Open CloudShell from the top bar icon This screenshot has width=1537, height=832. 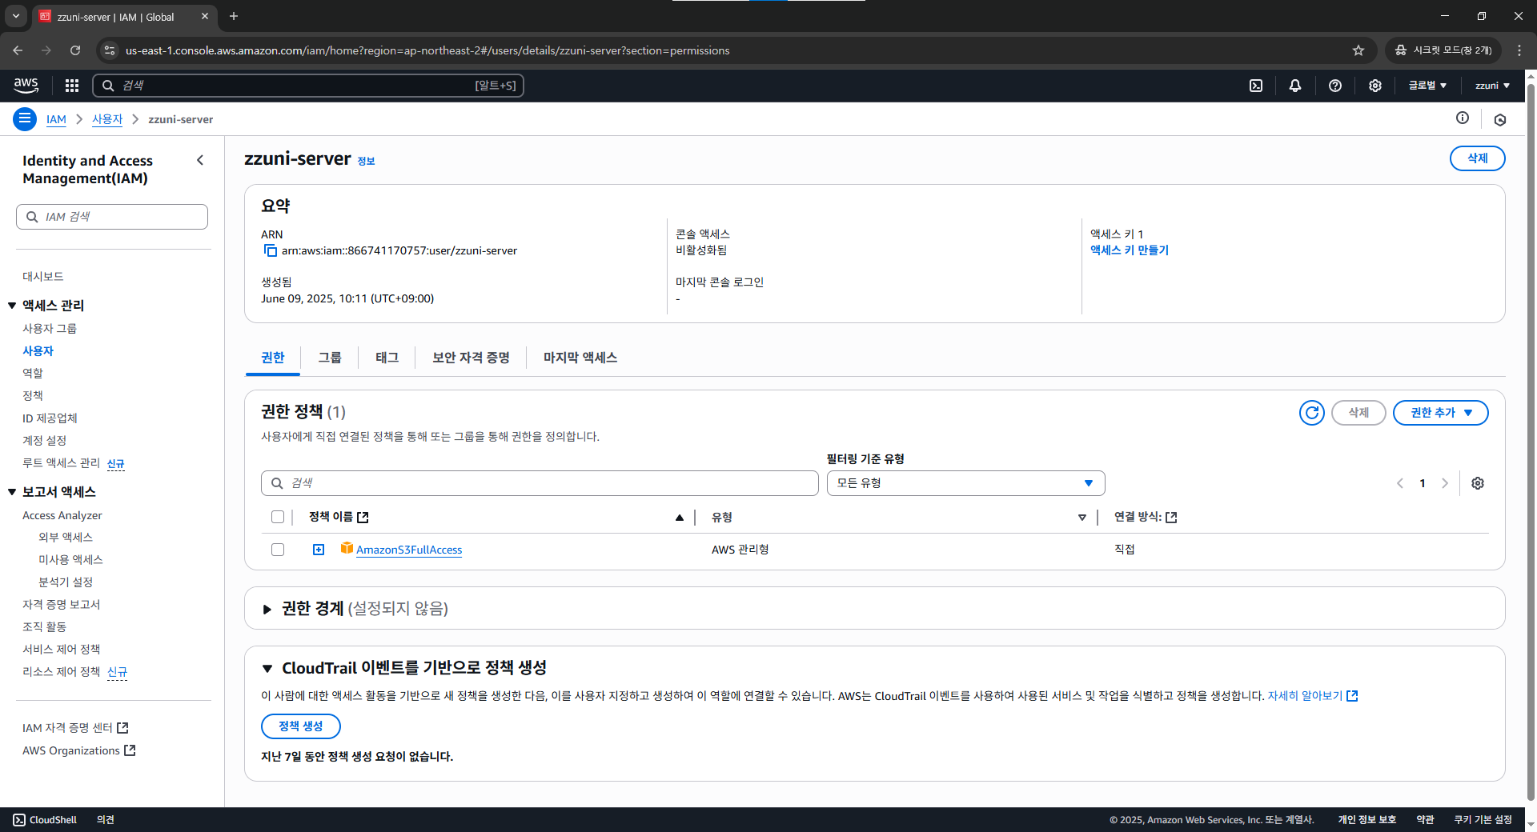[1256, 86]
